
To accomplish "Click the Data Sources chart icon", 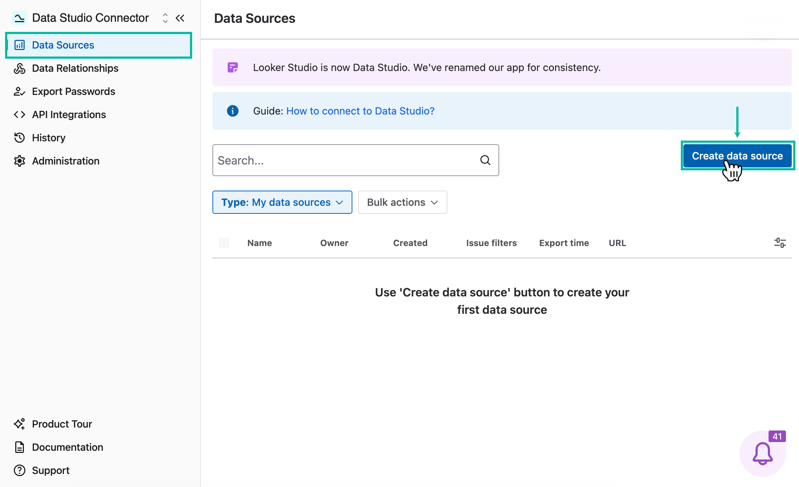I will [x=20, y=45].
